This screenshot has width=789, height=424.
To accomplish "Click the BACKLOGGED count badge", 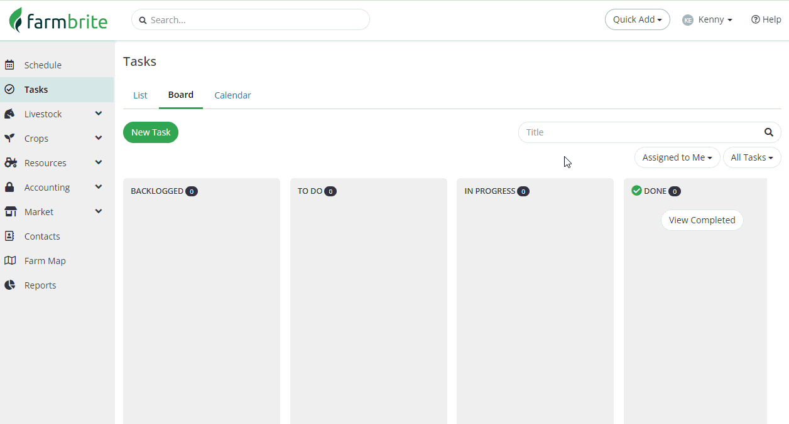I will pos(192,191).
